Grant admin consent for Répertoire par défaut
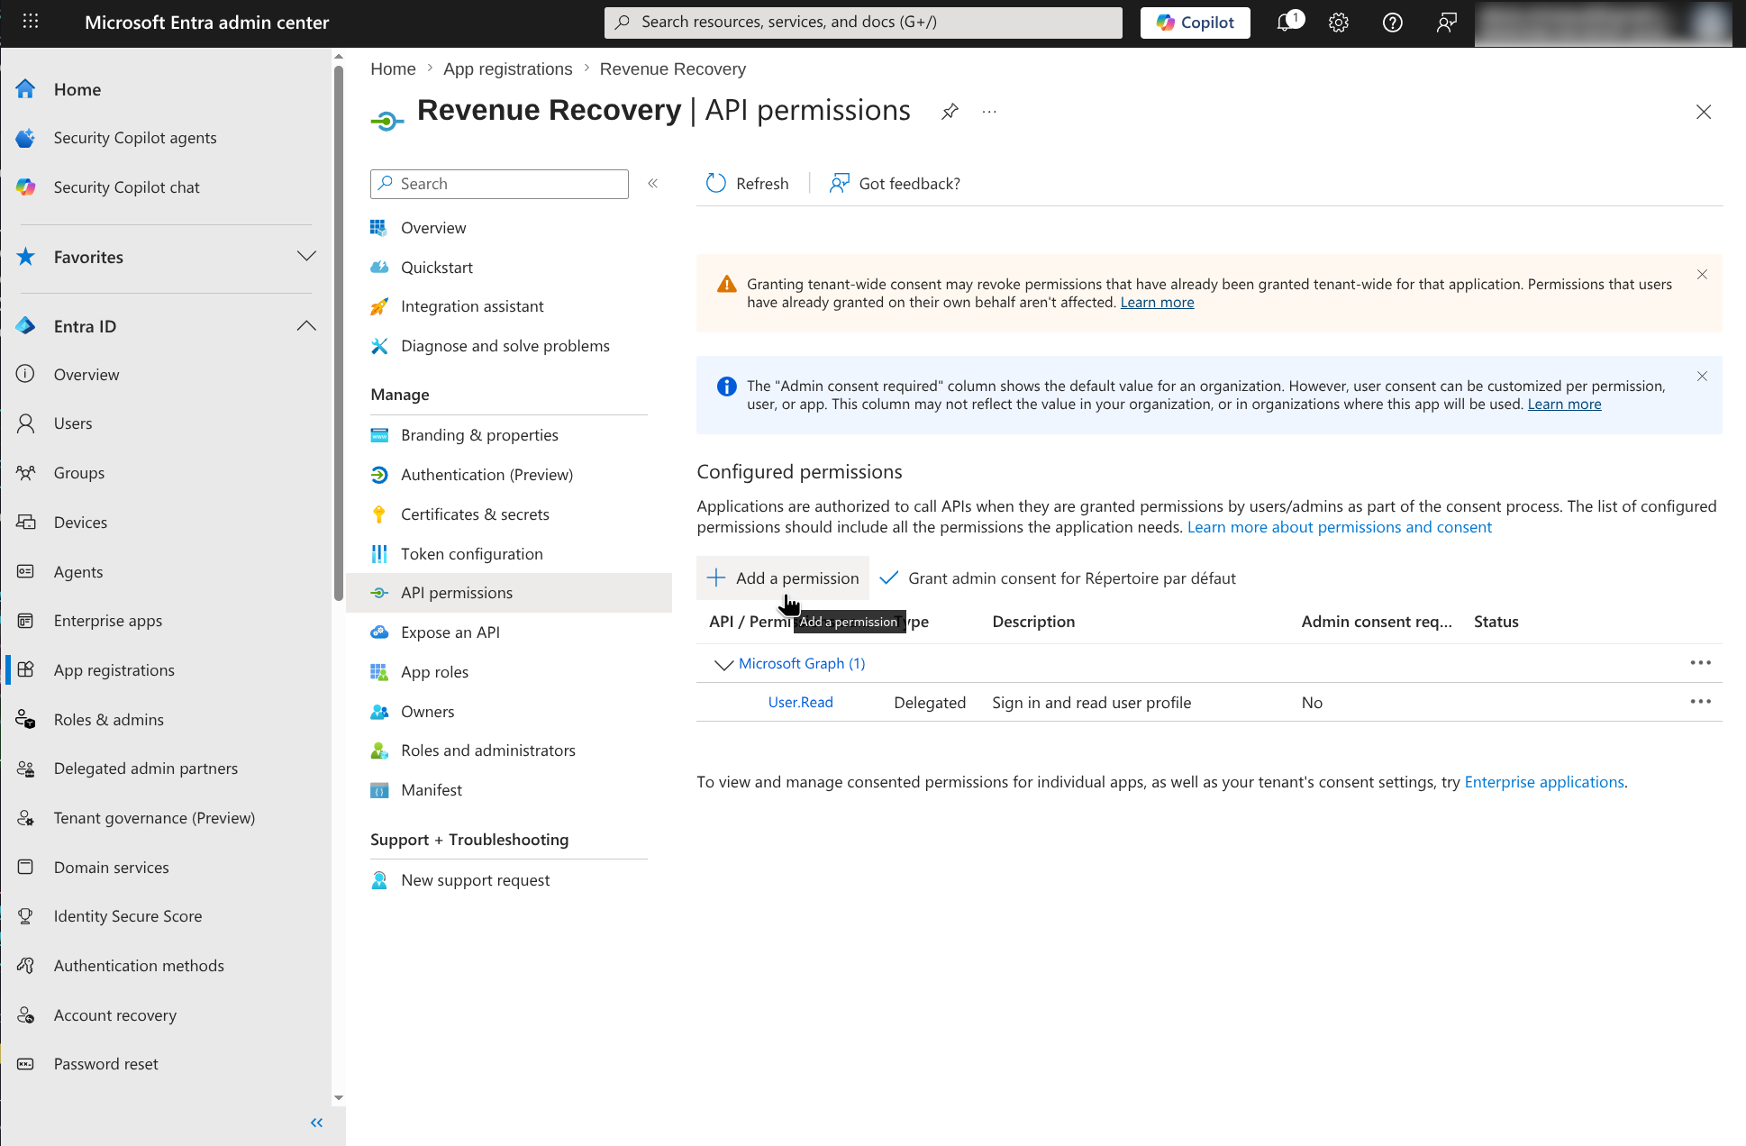Viewport: 1746px width, 1146px height. (1058, 578)
